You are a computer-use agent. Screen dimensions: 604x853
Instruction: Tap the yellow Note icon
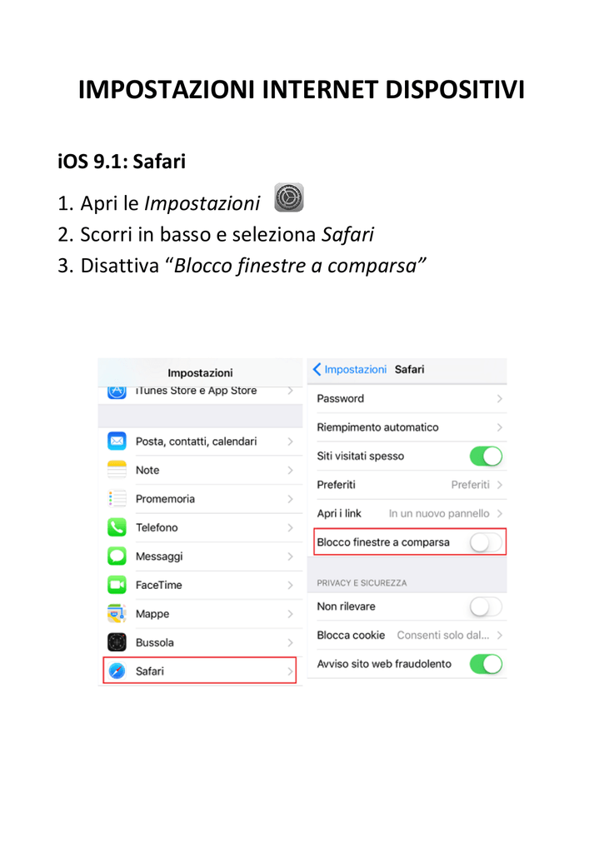coord(117,470)
